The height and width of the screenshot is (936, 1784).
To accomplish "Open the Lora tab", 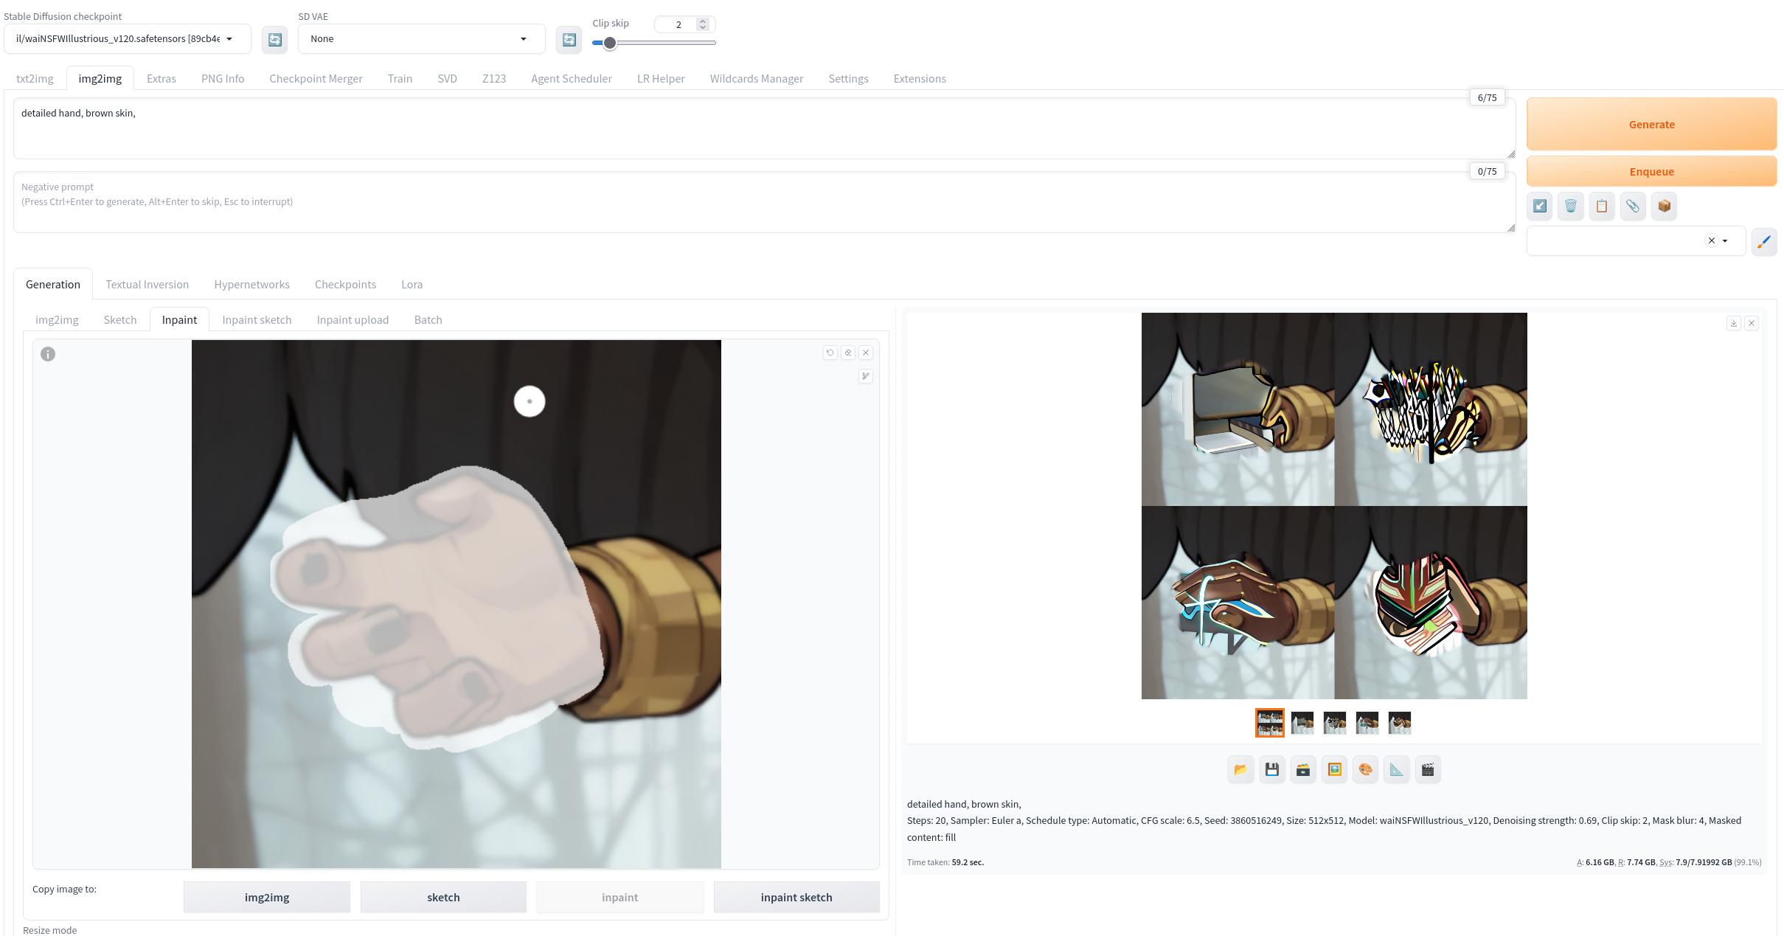I will coord(412,284).
